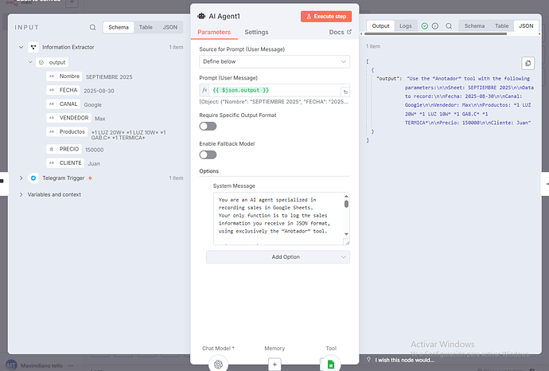Click the System Message scrollbar down arrow

click(346, 234)
